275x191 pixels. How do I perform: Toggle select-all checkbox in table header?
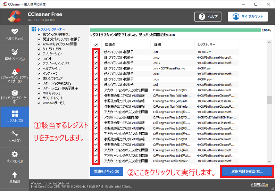(x=96, y=45)
